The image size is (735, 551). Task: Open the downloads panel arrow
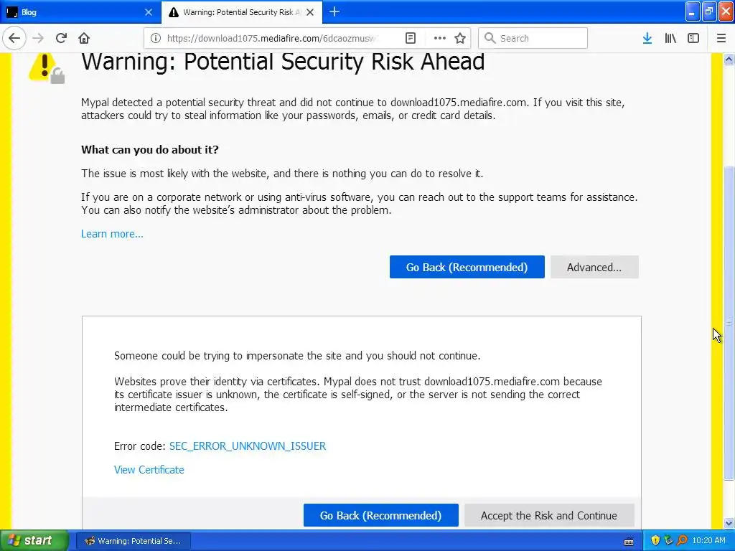click(647, 38)
